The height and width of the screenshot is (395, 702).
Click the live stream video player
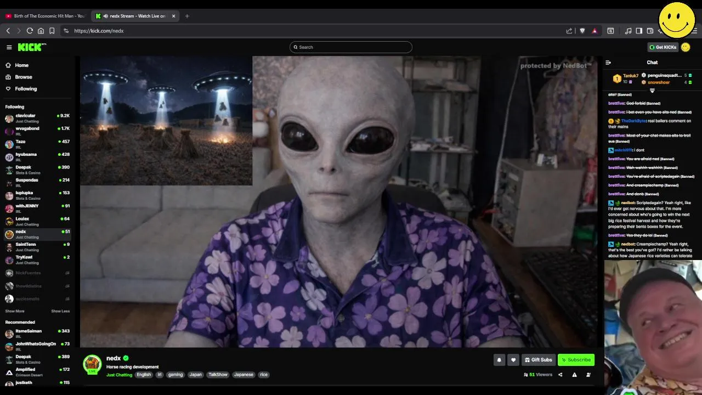339,201
